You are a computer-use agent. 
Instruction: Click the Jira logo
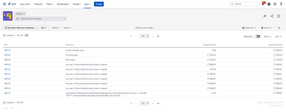[12, 4]
